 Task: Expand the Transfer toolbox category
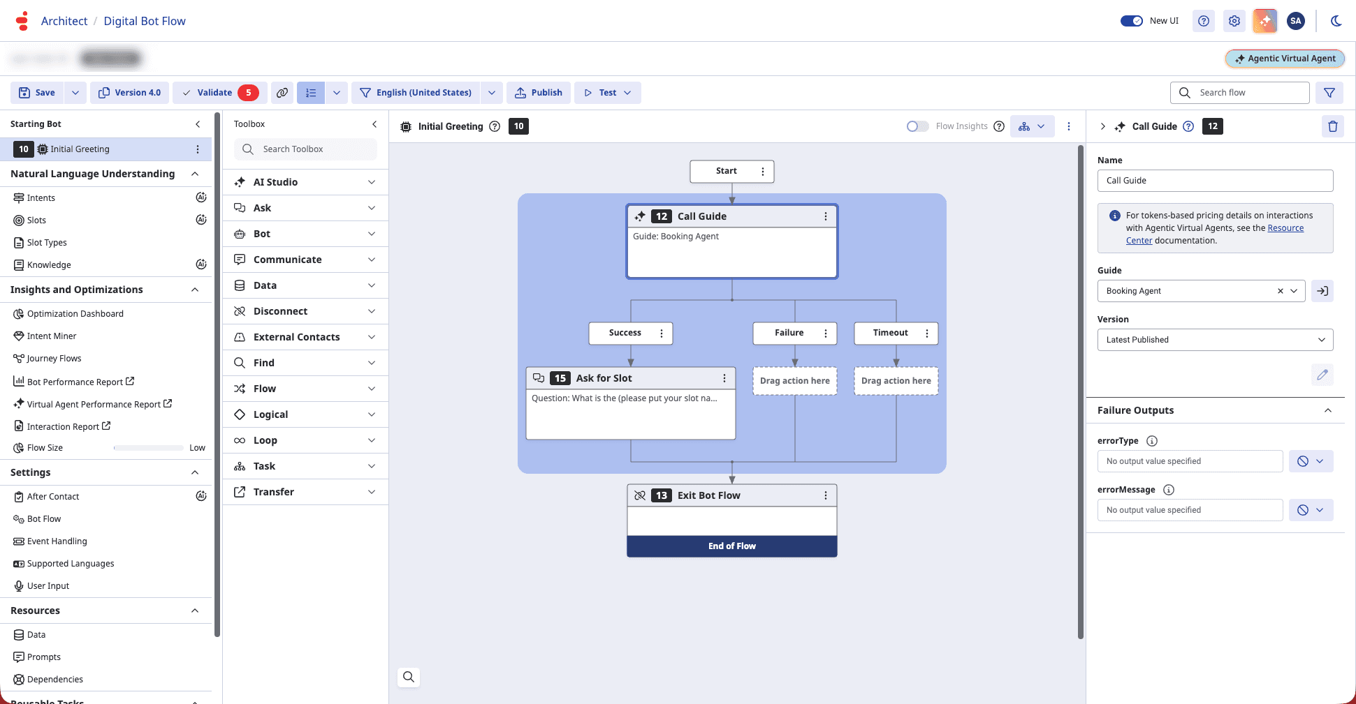[305, 492]
